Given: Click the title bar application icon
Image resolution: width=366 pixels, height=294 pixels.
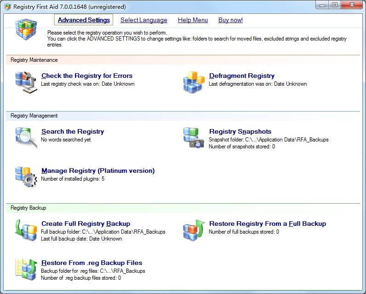Looking at the screenshot, I should point(7,7).
